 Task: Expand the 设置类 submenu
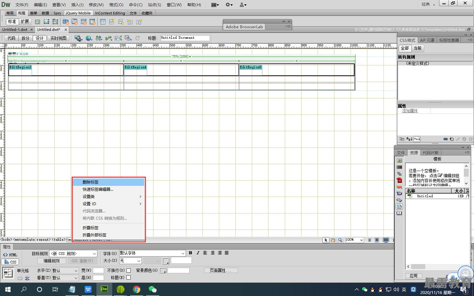(109, 197)
